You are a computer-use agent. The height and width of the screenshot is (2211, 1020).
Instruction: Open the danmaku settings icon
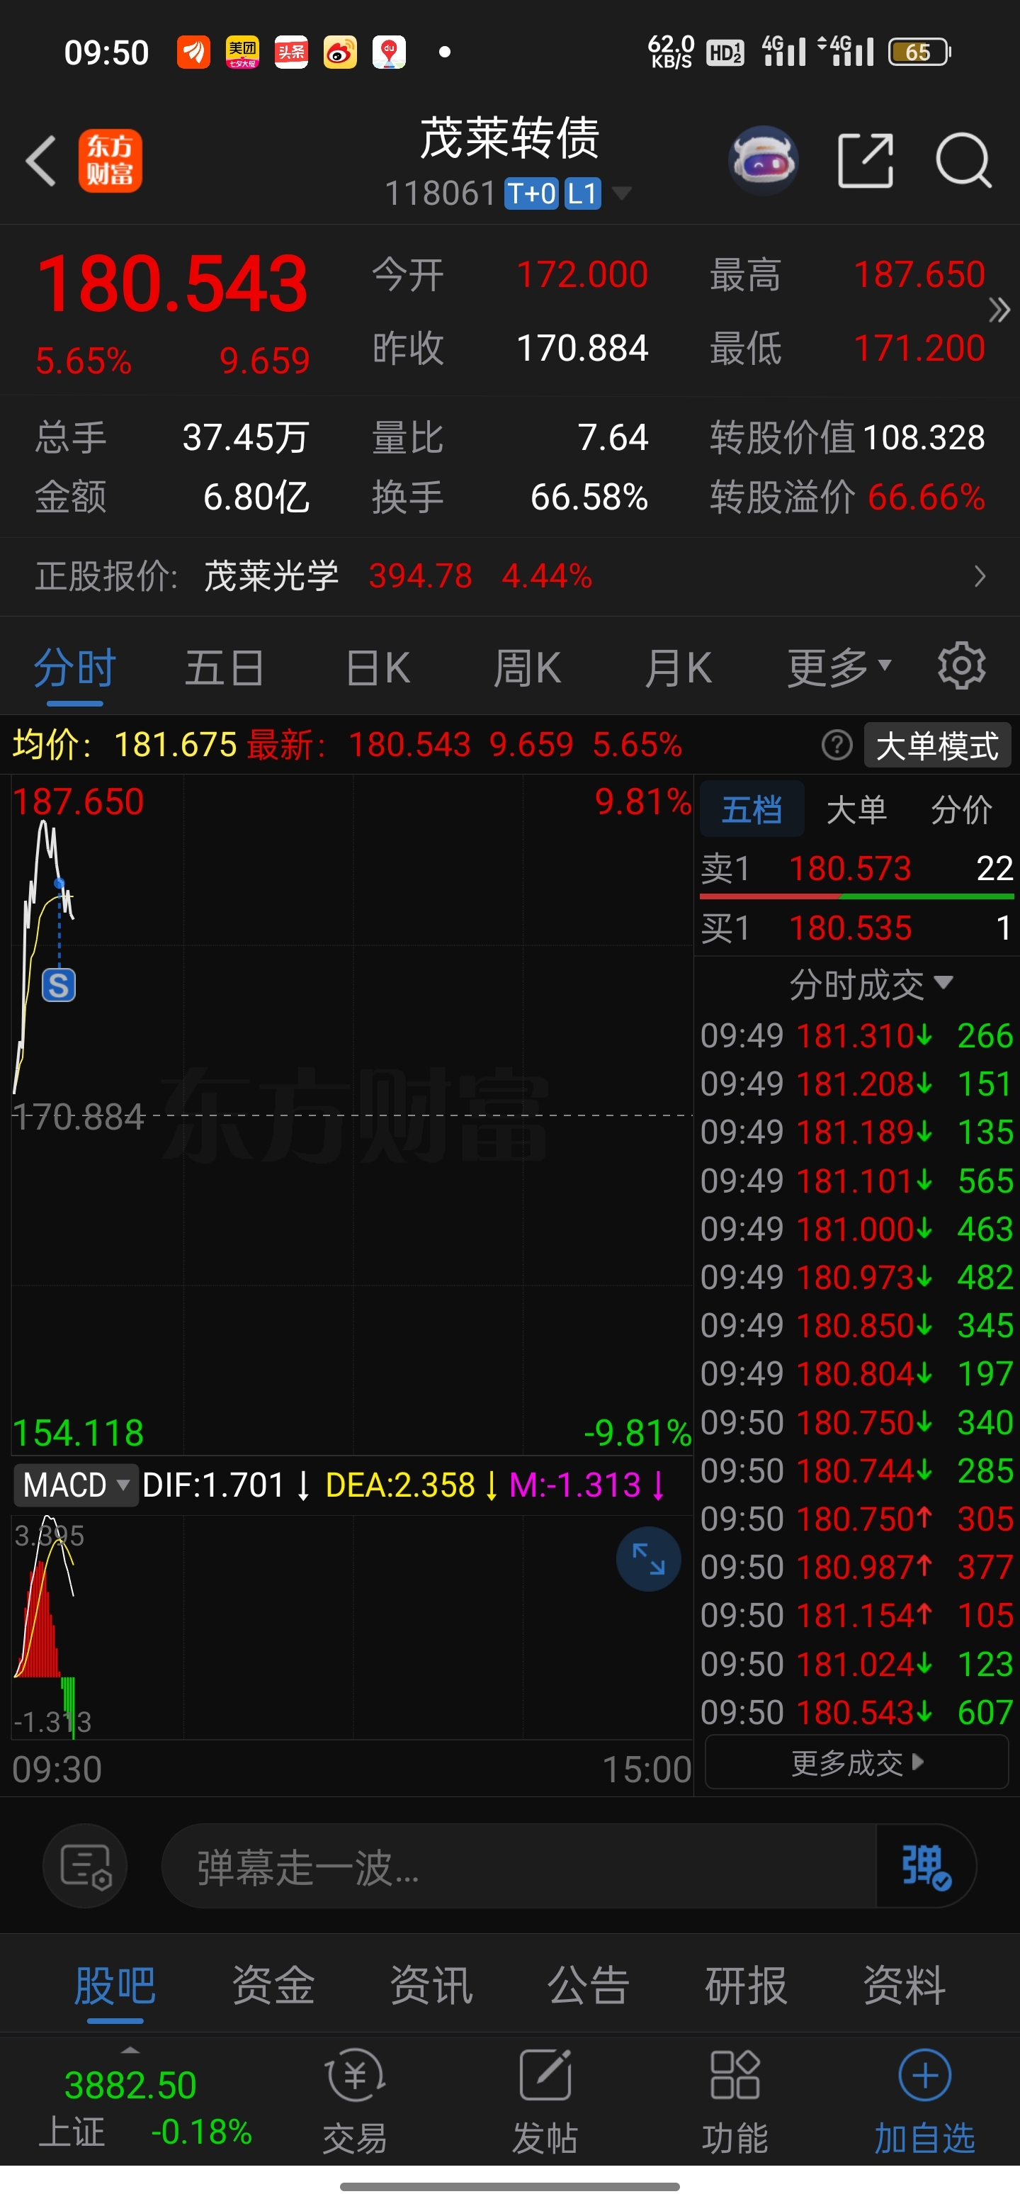point(85,1867)
